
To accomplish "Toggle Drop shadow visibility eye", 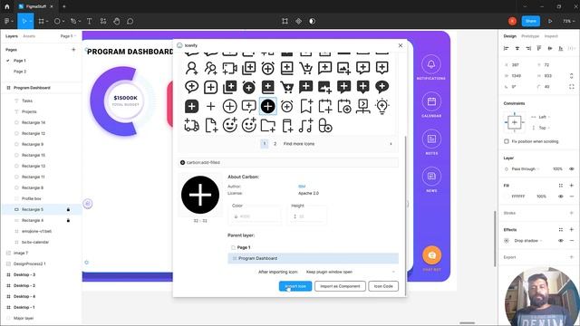I will point(560,240).
